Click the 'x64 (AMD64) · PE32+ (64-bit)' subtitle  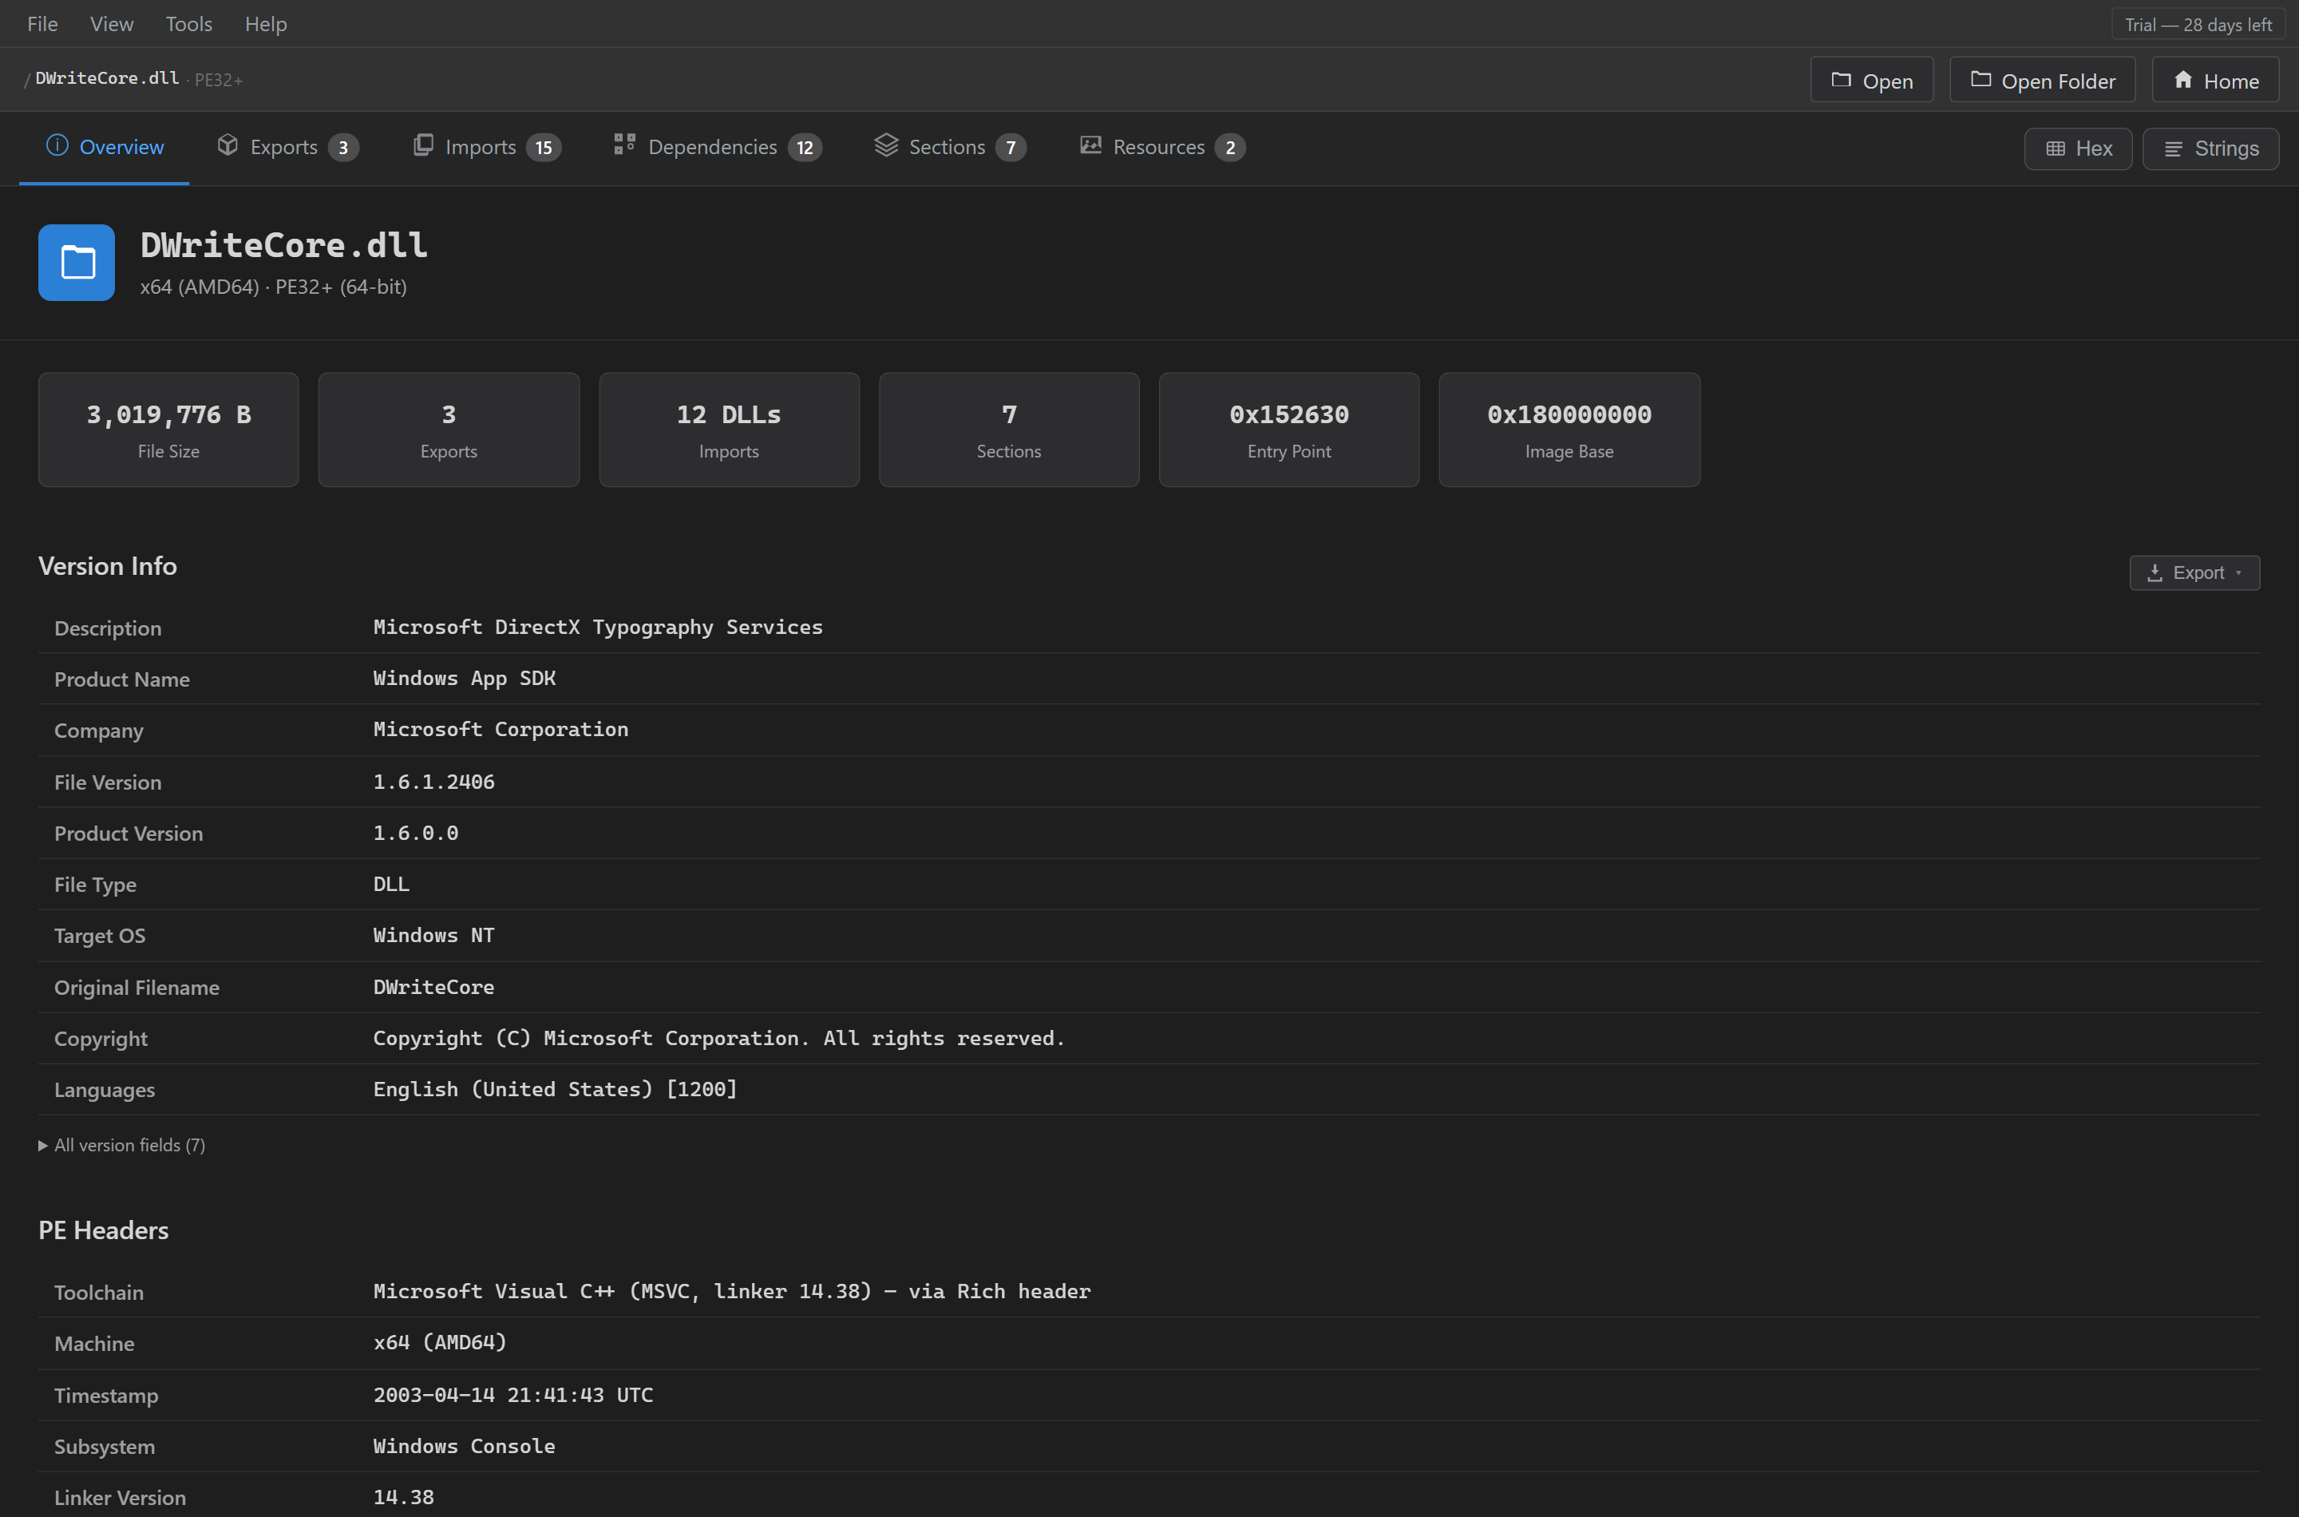274,287
